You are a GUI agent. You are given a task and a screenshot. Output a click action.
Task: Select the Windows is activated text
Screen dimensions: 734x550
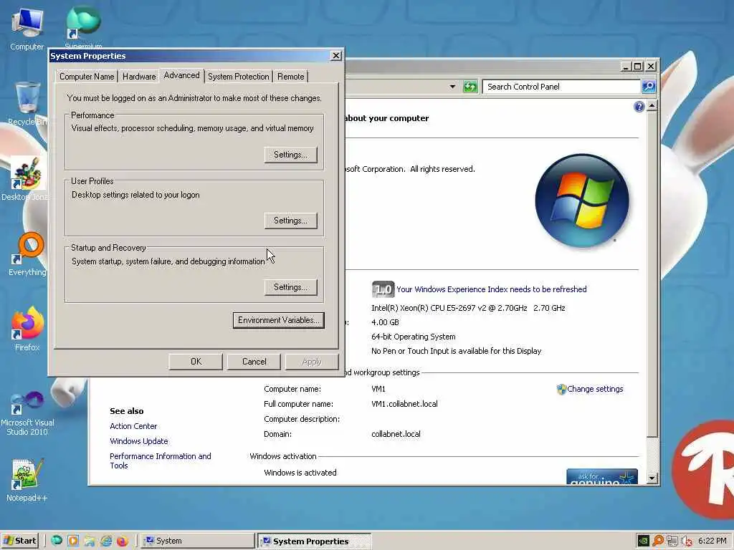(x=300, y=473)
